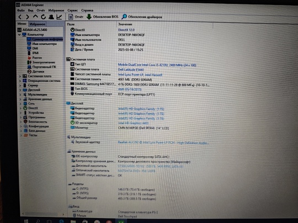Open the Справка menu

pos(87,10)
